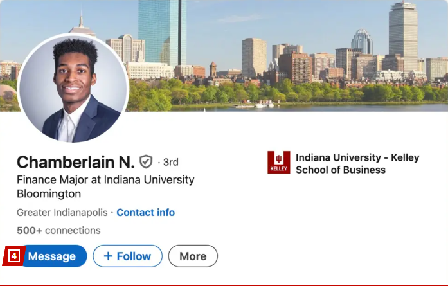
Task: Click the School of Business text line
Action: tap(341, 170)
